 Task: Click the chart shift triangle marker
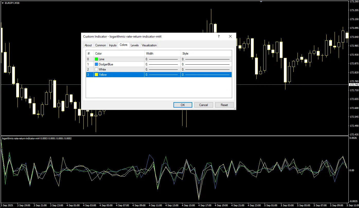261,2
